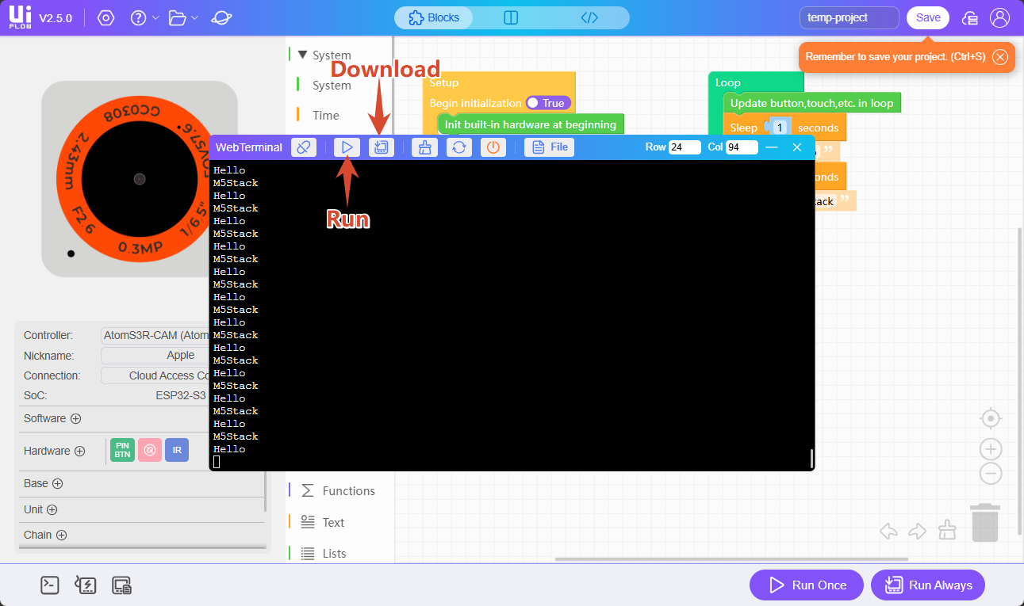Expand the Hardware section
Screen dimensions: 1024x606
(80, 451)
